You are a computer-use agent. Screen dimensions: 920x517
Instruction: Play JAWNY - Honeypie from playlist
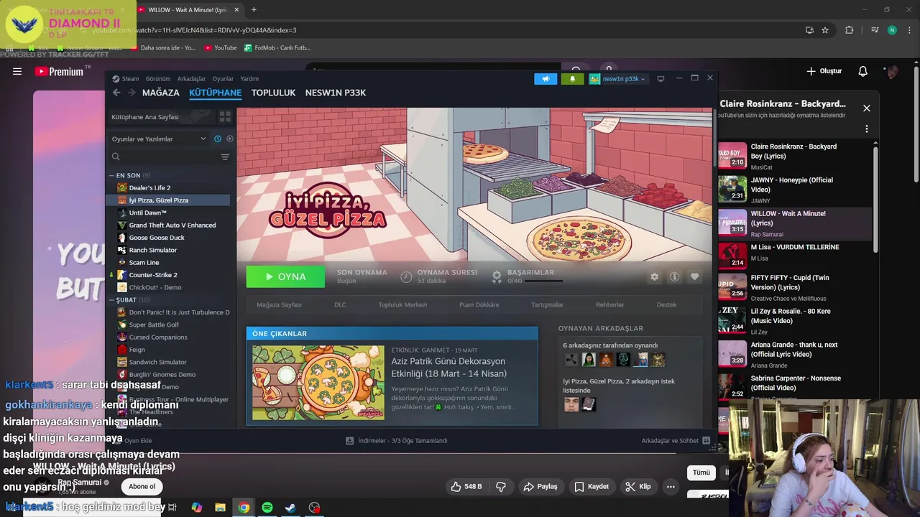(794, 190)
